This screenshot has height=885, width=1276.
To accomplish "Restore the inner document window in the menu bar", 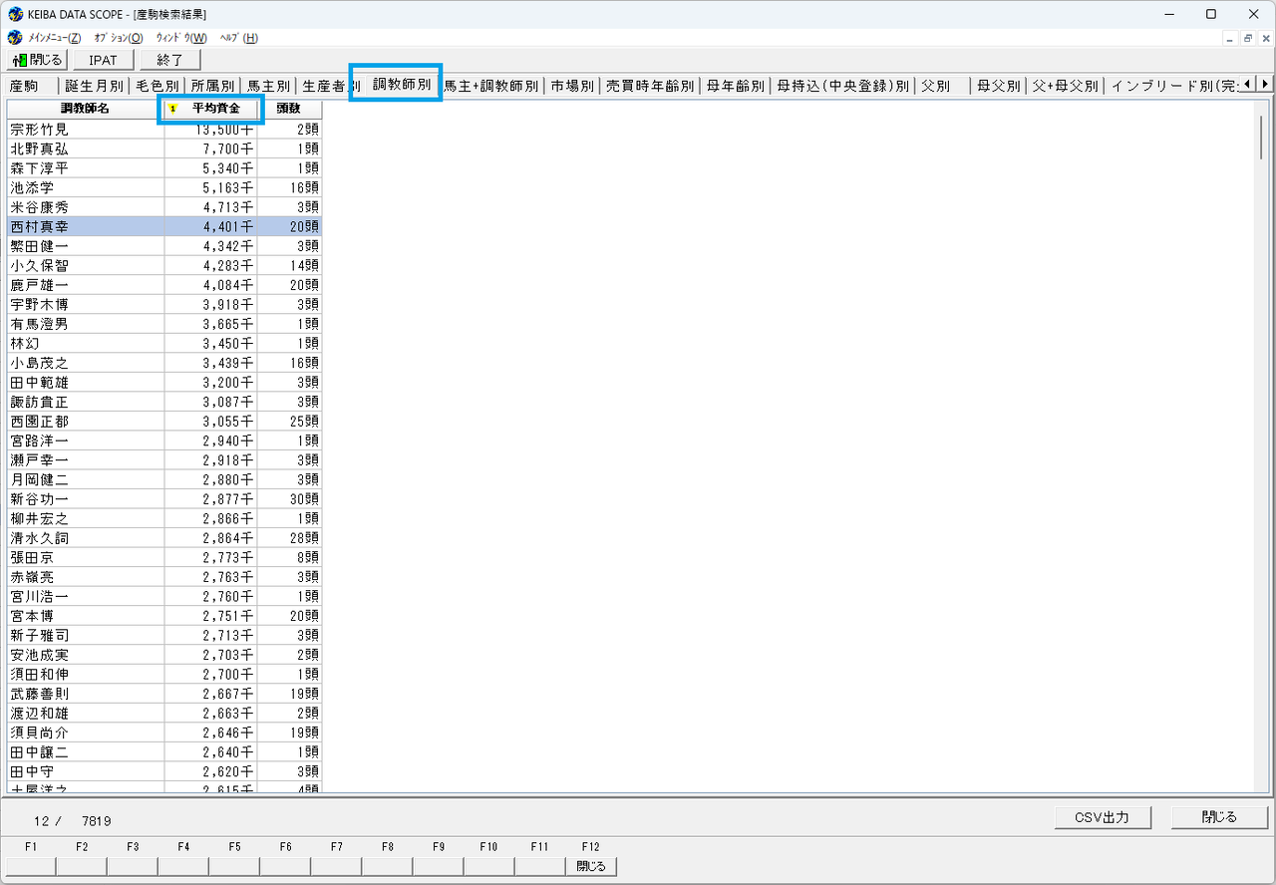I will click(x=1247, y=38).
